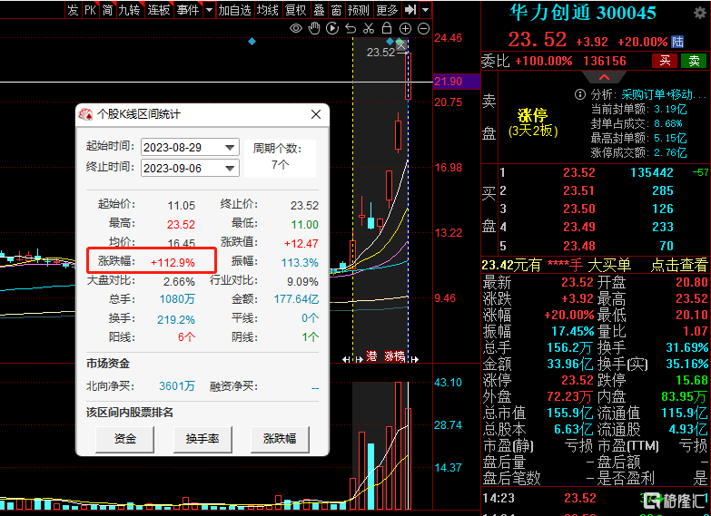The height and width of the screenshot is (516, 711).
Task: Click the latest red candlestick at 23.52
Action: pyautogui.click(x=408, y=75)
